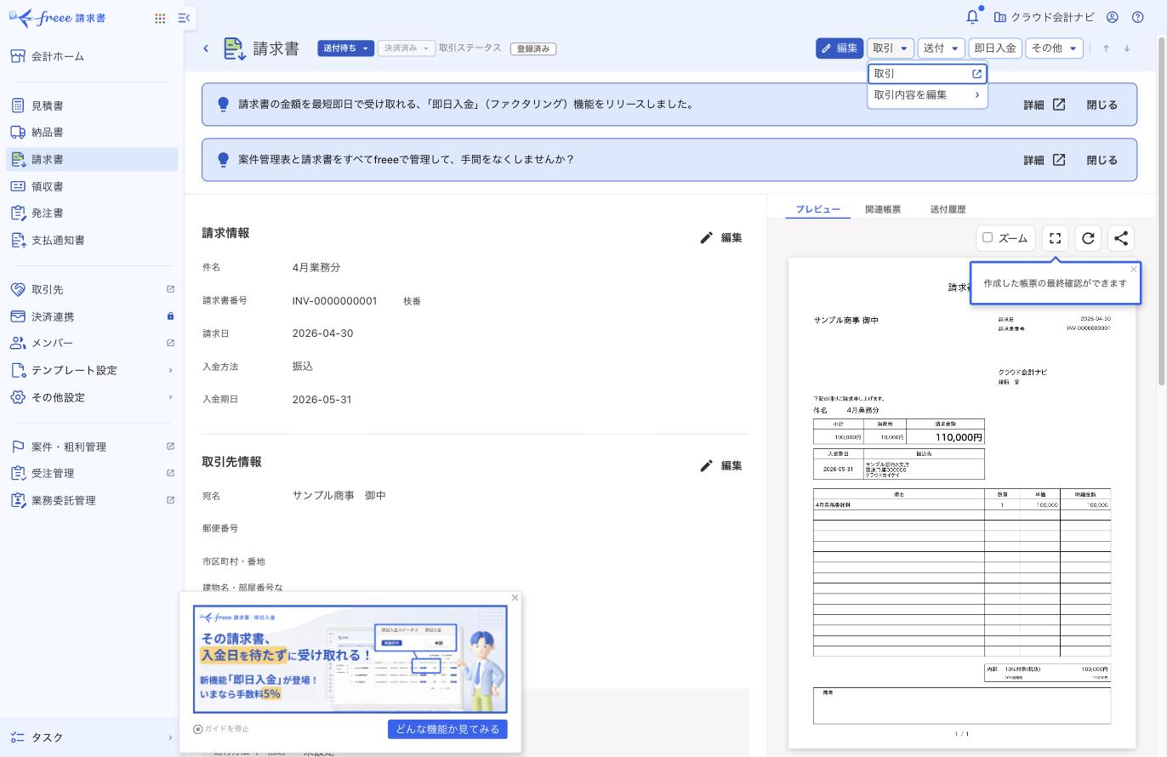Open the 送付 dropdown button
The width and height of the screenshot is (1167, 757).
[x=942, y=48]
